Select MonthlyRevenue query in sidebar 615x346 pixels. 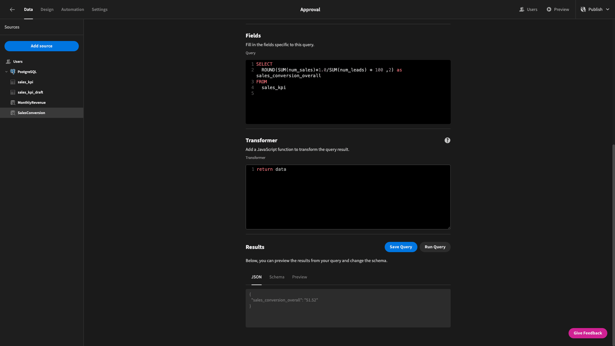(x=42, y=103)
